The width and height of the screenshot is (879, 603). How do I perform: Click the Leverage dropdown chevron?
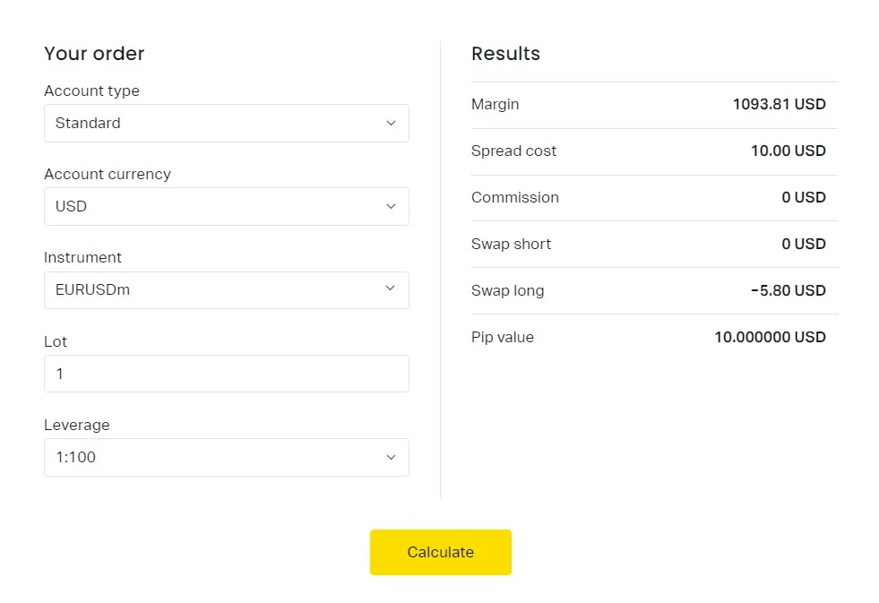[391, 457]
